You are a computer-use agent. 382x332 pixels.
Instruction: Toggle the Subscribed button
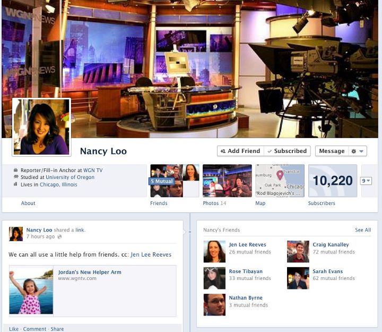click(x=286, y=151)
